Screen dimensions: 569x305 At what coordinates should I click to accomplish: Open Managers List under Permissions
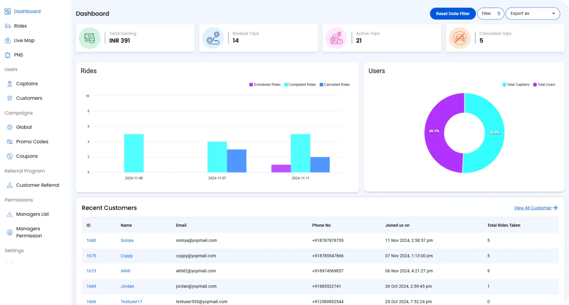click(33, 214)
